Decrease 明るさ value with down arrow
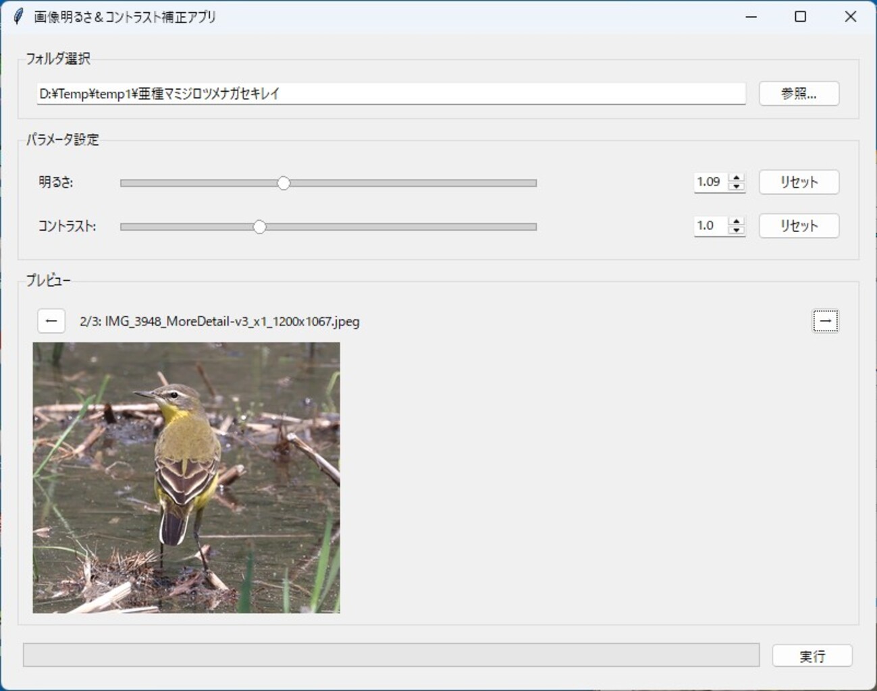This screenshot has width=877, height=691. coord(737,187)
